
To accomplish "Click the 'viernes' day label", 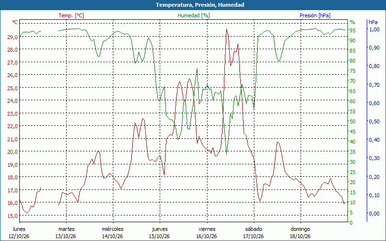I will [x=207, y=229].
